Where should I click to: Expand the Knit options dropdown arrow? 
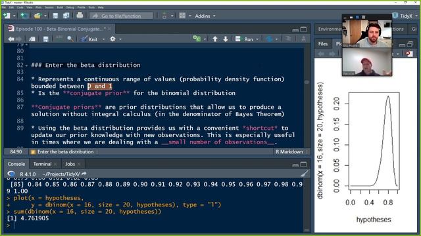click(104, 39)
